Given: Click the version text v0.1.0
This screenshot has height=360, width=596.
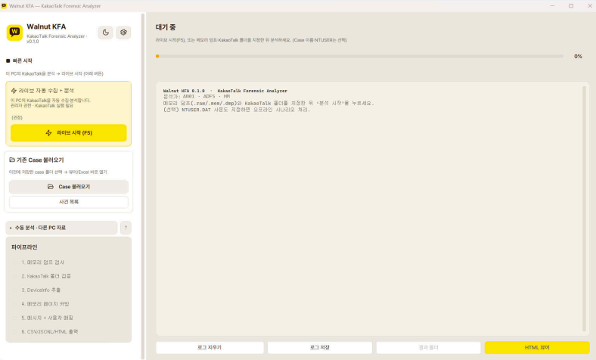Looking at the screenshot, I should pyautogui.click(x=33, y=42).
